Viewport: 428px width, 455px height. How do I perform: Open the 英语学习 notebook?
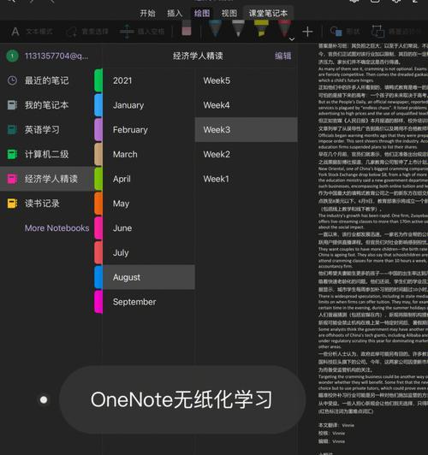[x=47, y=130]
